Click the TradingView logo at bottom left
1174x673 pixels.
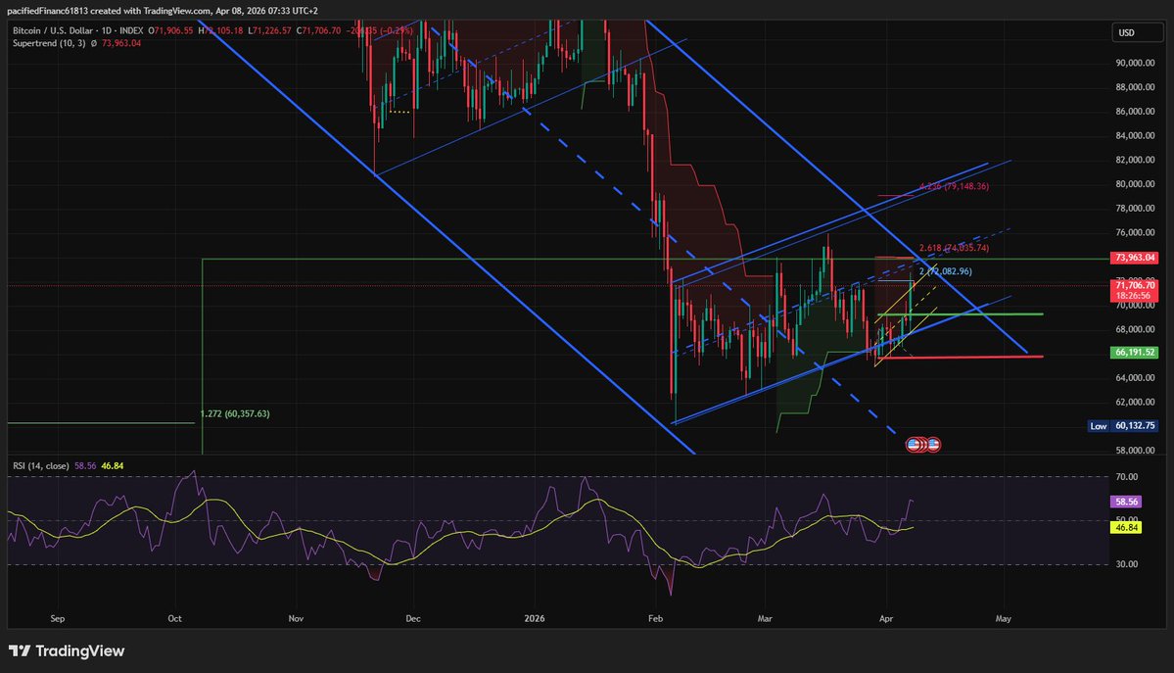[x=67, y=650]
